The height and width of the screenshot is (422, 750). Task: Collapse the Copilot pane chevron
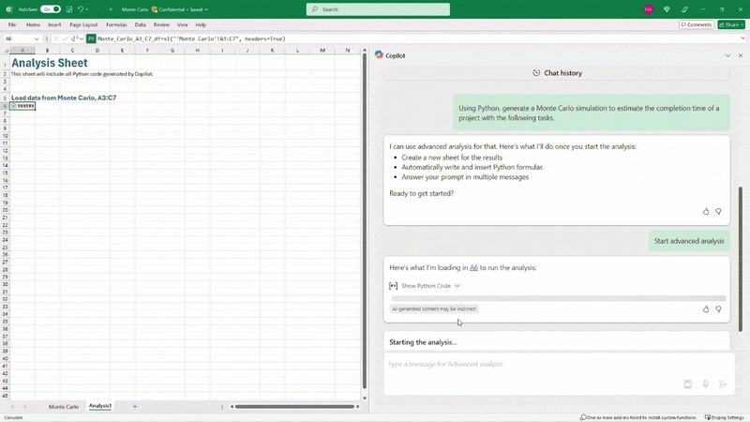coord(727,55)
